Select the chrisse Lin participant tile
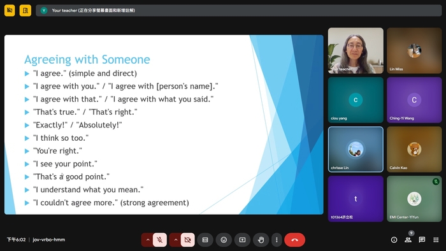446x251 pixels. (x=356, y=149)
